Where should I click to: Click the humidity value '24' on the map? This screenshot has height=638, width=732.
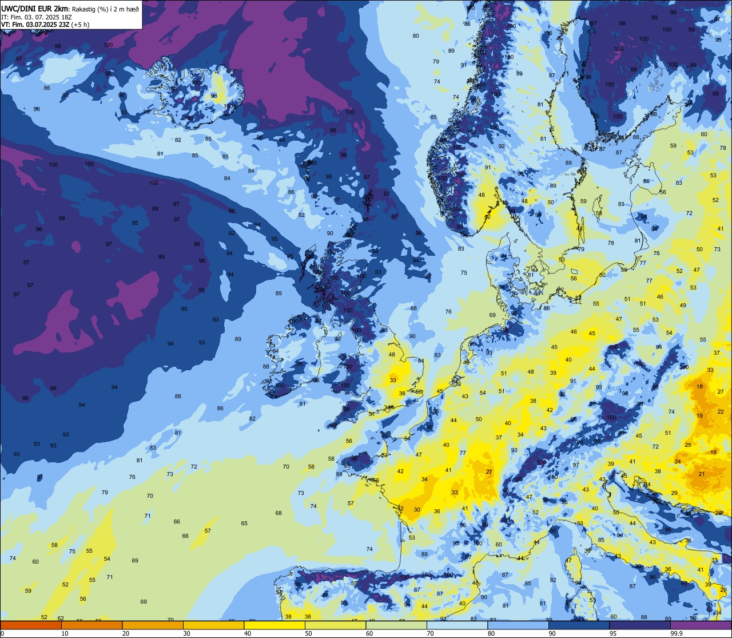pos(678,461)
